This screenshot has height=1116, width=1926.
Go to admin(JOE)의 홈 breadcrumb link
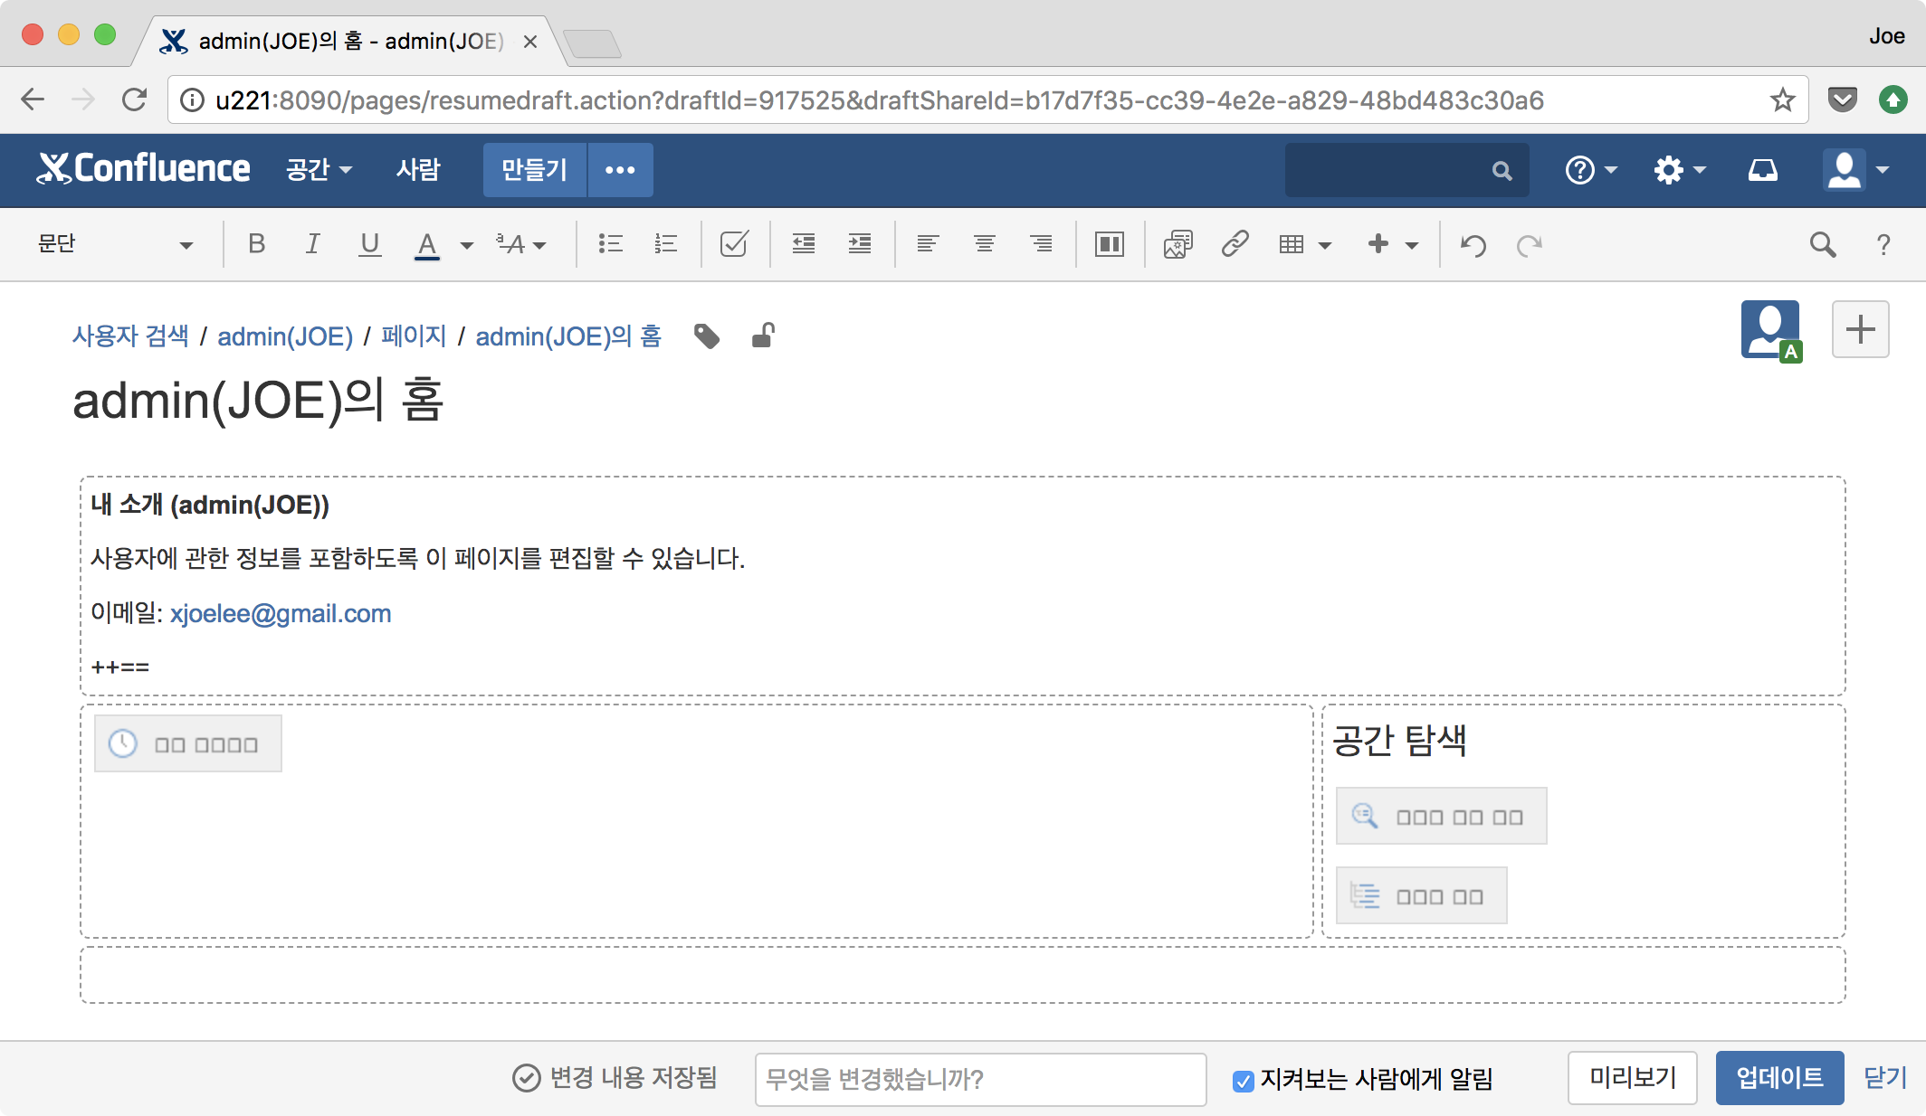coord(568,336)
